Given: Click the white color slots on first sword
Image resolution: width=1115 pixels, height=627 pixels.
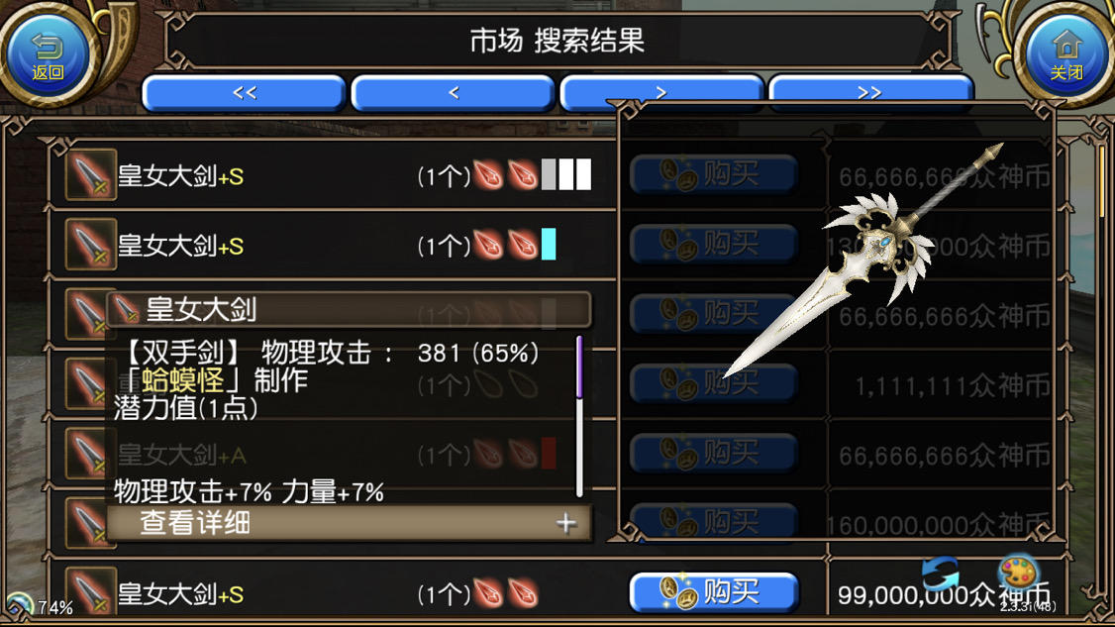Looking at the screenshot, I should point(566,174).
